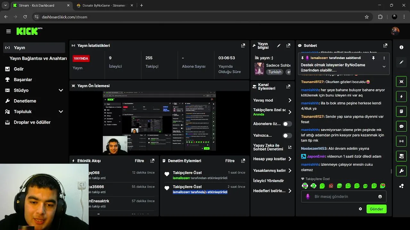Image resolution: width=410 pixels, height=230 pixels.
Task: Open Yavaş mod options
Action: [x=272, y=100]
